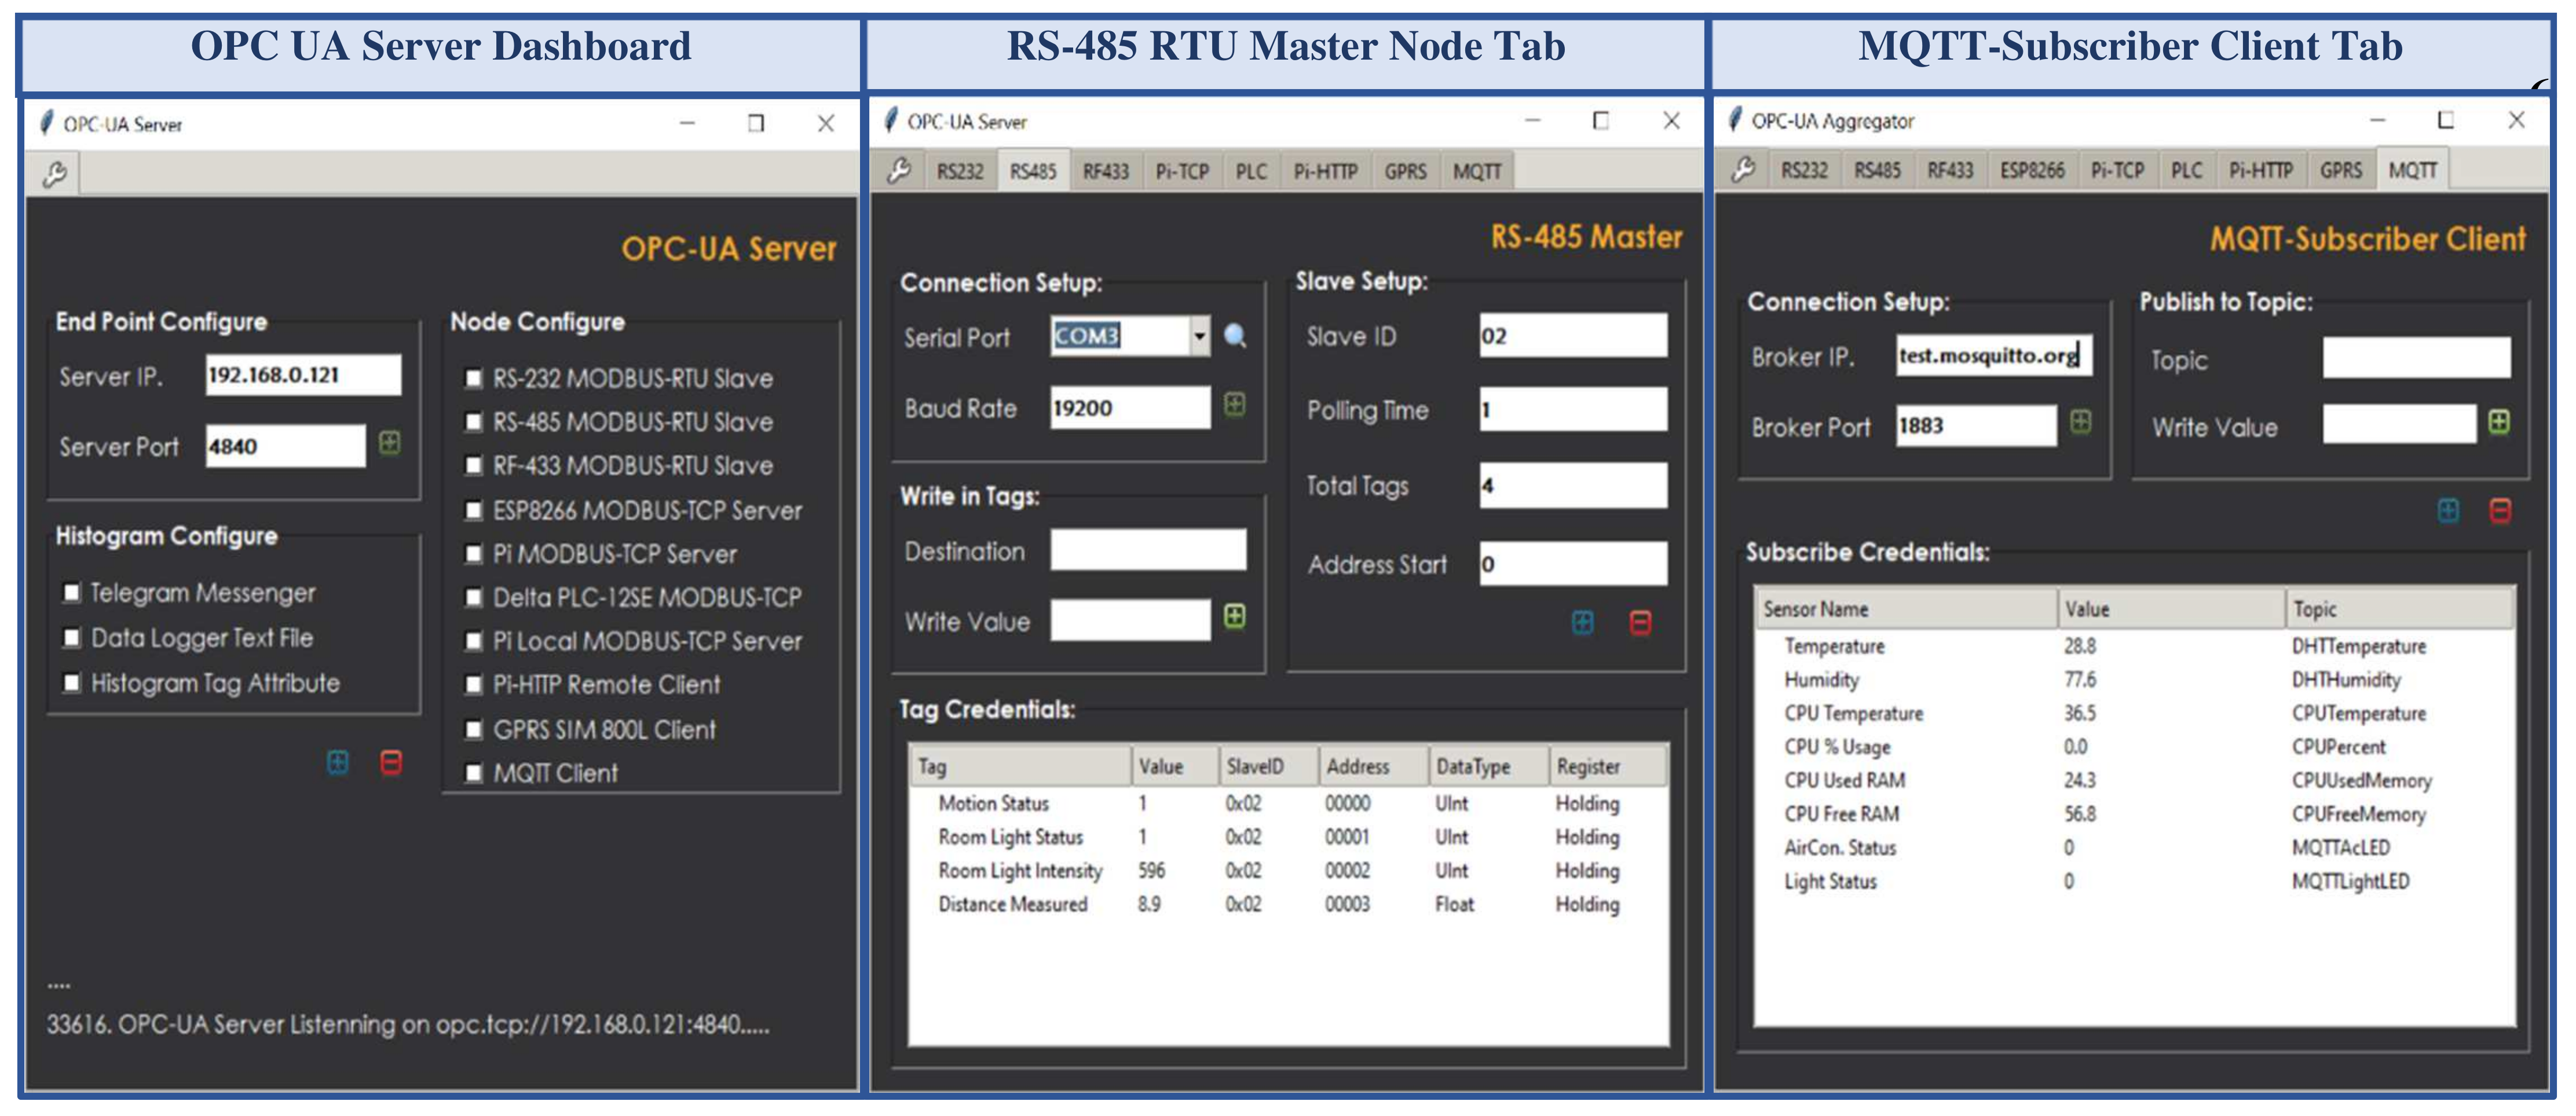The height and width of the screenshot is (1116, 2576).
Task: Check RF-433 MODBUS-RTU Slave option
Action: click(x=474, y=465)
